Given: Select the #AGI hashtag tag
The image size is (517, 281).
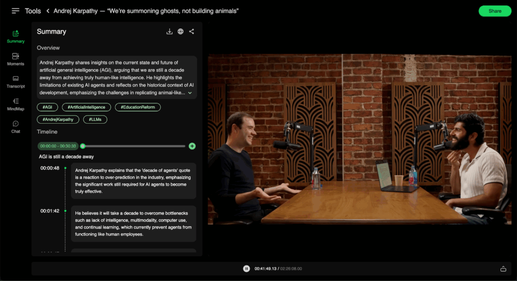Looking at the screenshot, I should 47,107.
